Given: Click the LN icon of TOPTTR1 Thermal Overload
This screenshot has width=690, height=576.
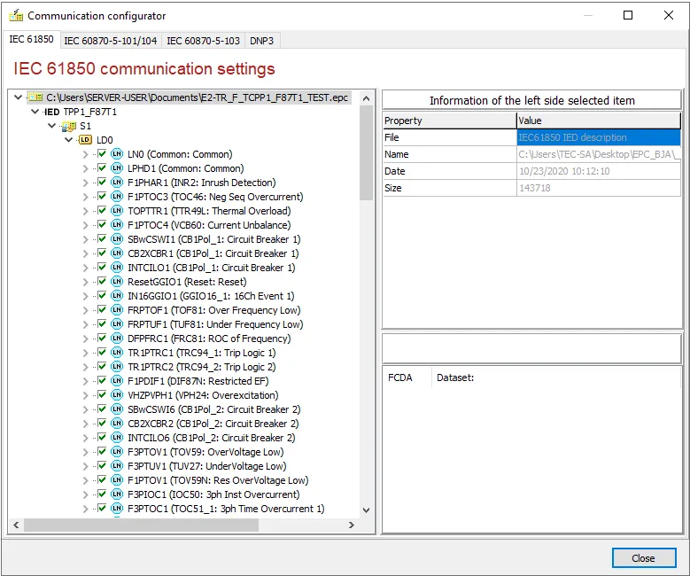Looking at the screenshot, I should coord(117,211).
